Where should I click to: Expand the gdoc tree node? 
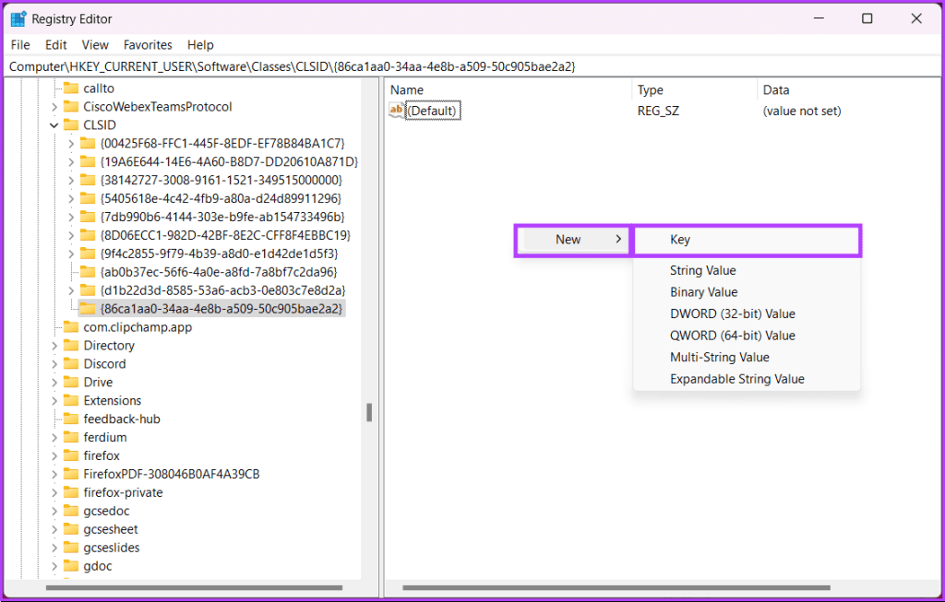point(54,566)
